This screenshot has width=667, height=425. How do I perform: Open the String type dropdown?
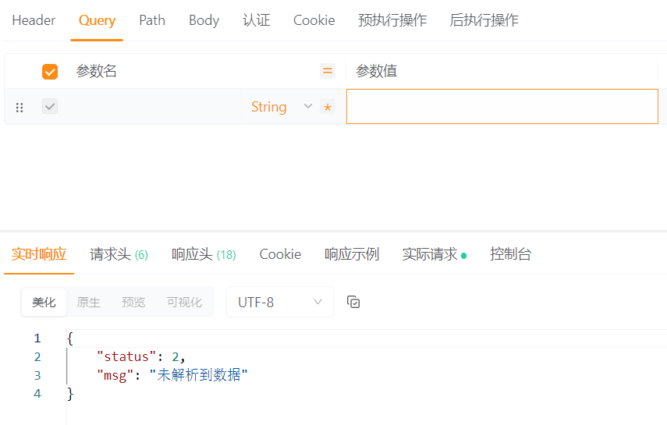pos(281,107)
